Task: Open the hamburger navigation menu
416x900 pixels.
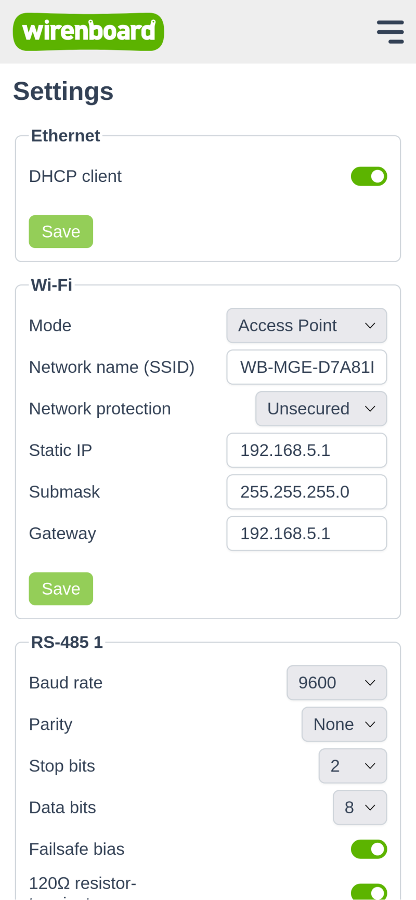Action: click(390, 32)
